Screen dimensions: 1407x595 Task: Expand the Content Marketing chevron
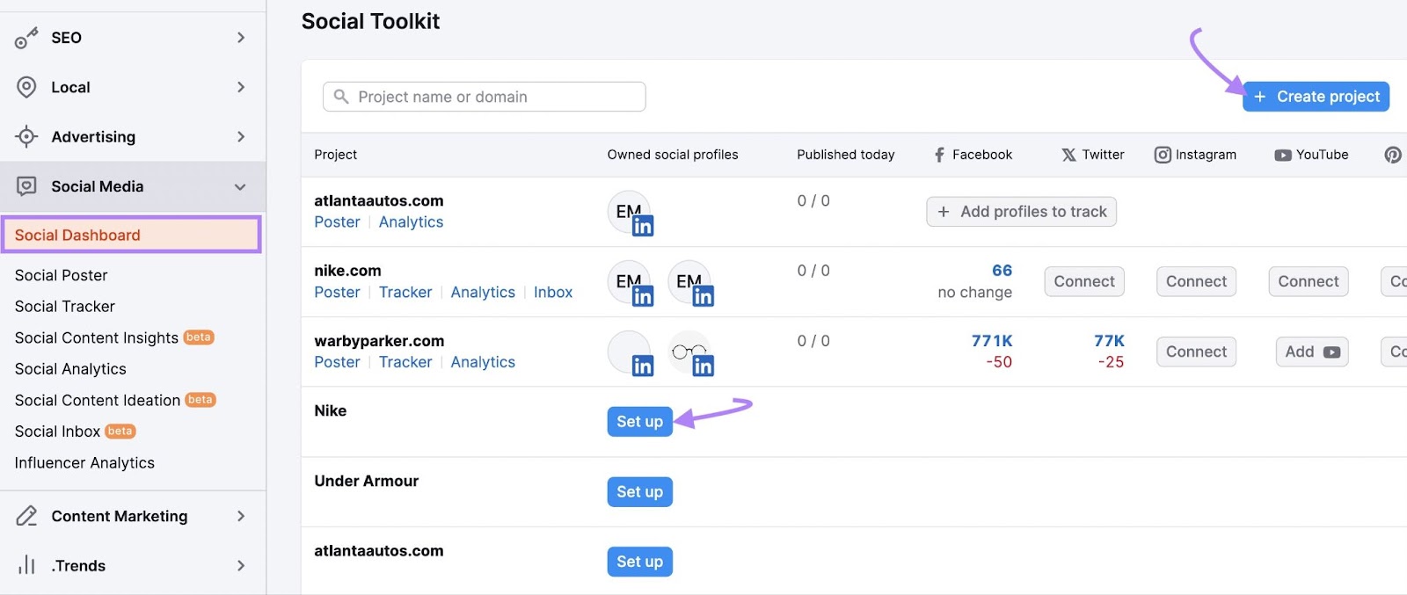(x=241, y=516)
